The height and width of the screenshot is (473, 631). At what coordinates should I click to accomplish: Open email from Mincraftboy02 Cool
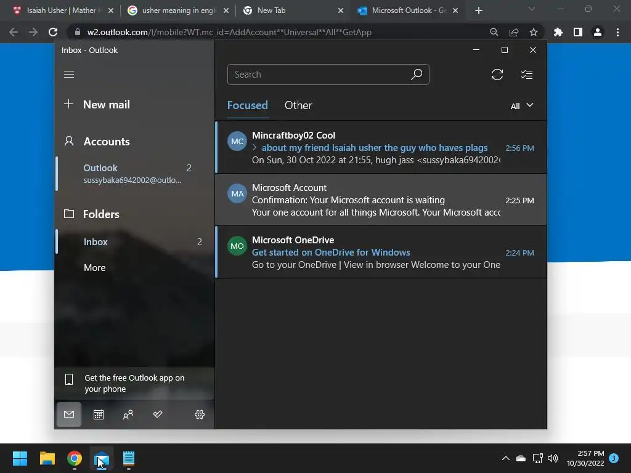(x=381, y=147)
